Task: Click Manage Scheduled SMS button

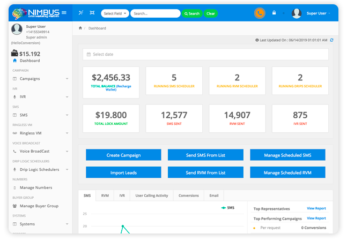Action: pos(287,155)
